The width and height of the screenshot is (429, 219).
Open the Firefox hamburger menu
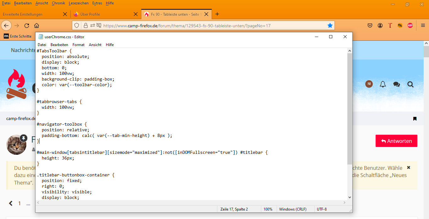(x=423, y=26)
